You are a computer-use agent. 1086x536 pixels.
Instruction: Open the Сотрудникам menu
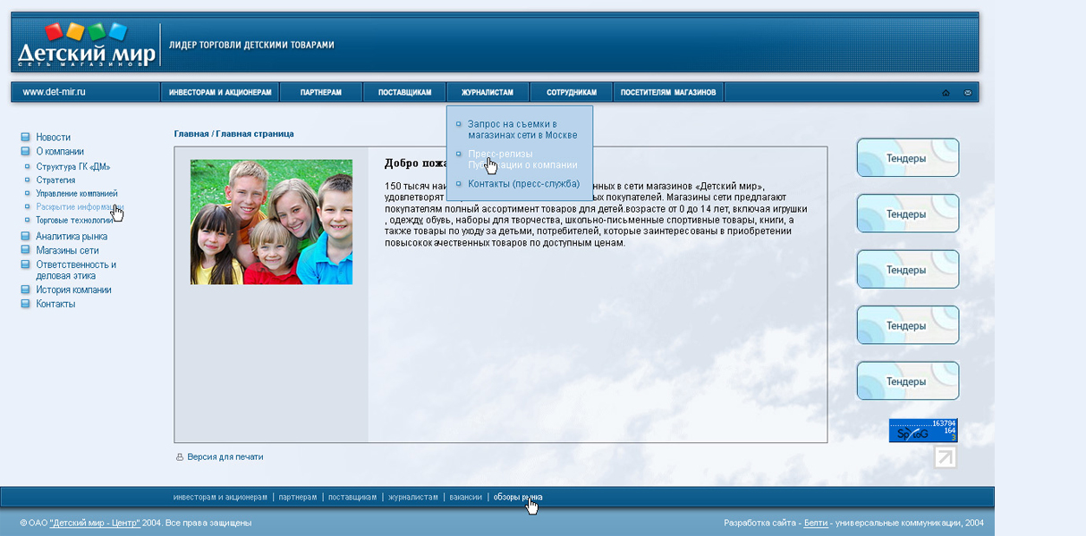pos(571,93)
